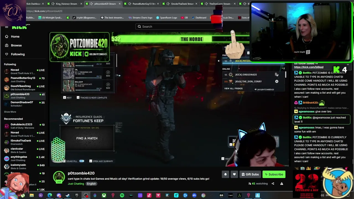354x199 pixels.
Task: Open iceinmyvein recommended channel
Action: 24,166
